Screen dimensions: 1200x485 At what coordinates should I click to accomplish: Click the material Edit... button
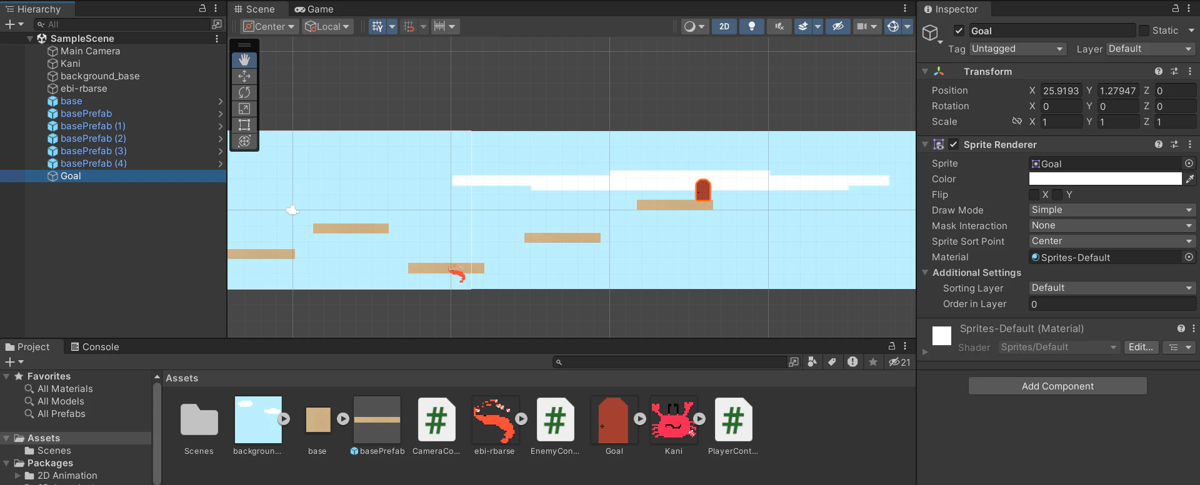point(1141,348)
